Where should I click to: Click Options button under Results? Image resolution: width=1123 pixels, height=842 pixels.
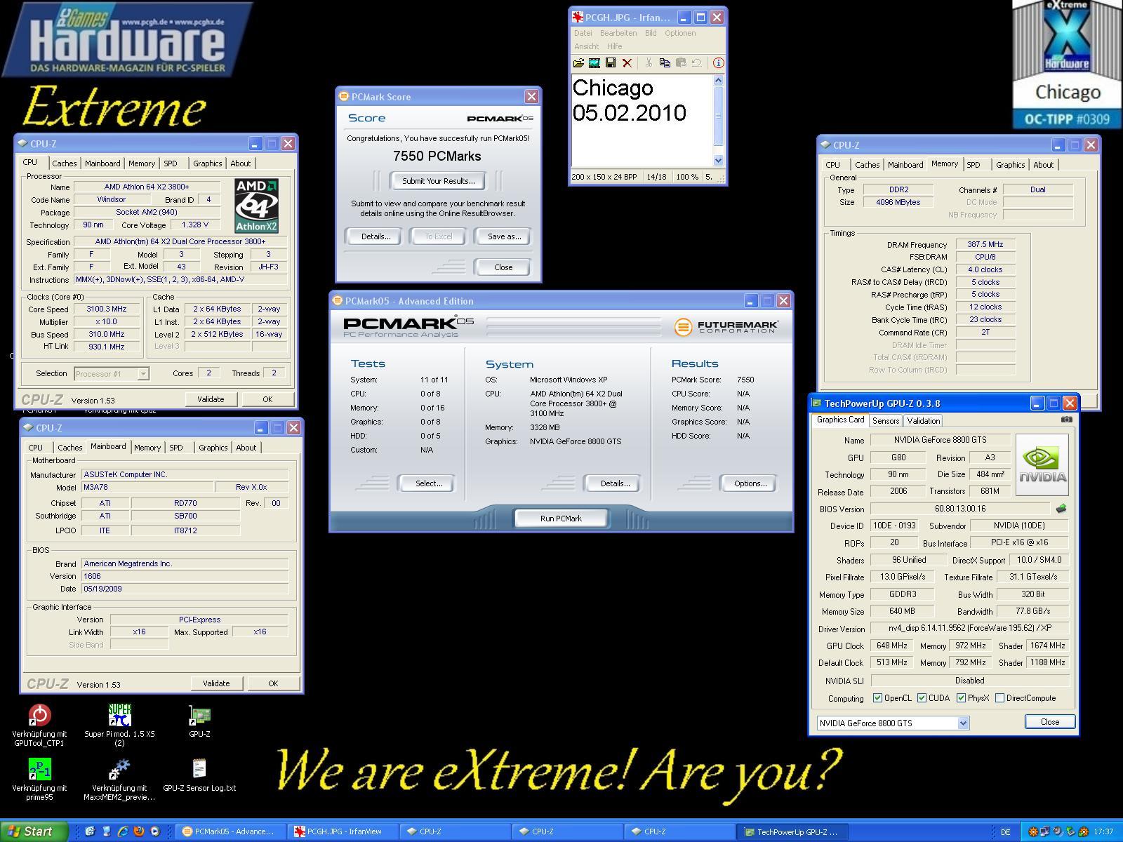coord(750,483)
